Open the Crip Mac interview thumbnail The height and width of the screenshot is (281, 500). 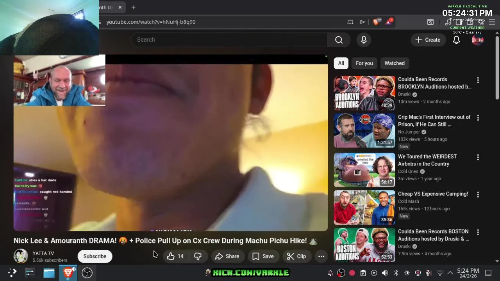[364, 131]
